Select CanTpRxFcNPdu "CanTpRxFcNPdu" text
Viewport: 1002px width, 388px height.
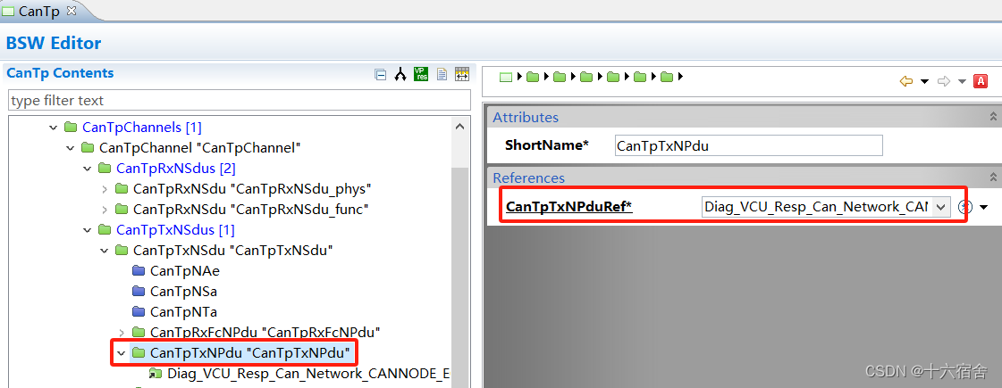265,332
